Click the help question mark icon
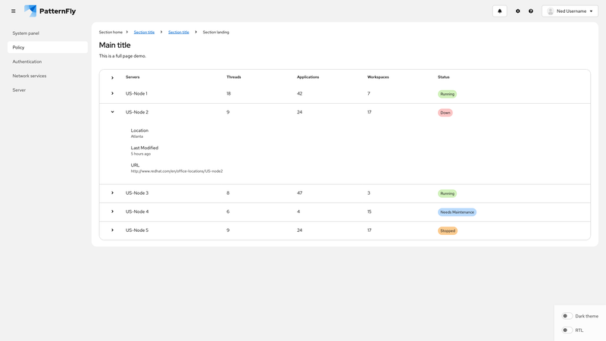The image size is (606, 341). click(x=531, y=11)
